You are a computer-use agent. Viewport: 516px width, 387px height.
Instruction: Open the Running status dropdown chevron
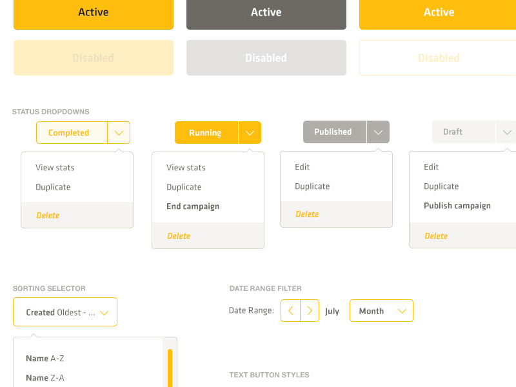click(x=250, y=133)
